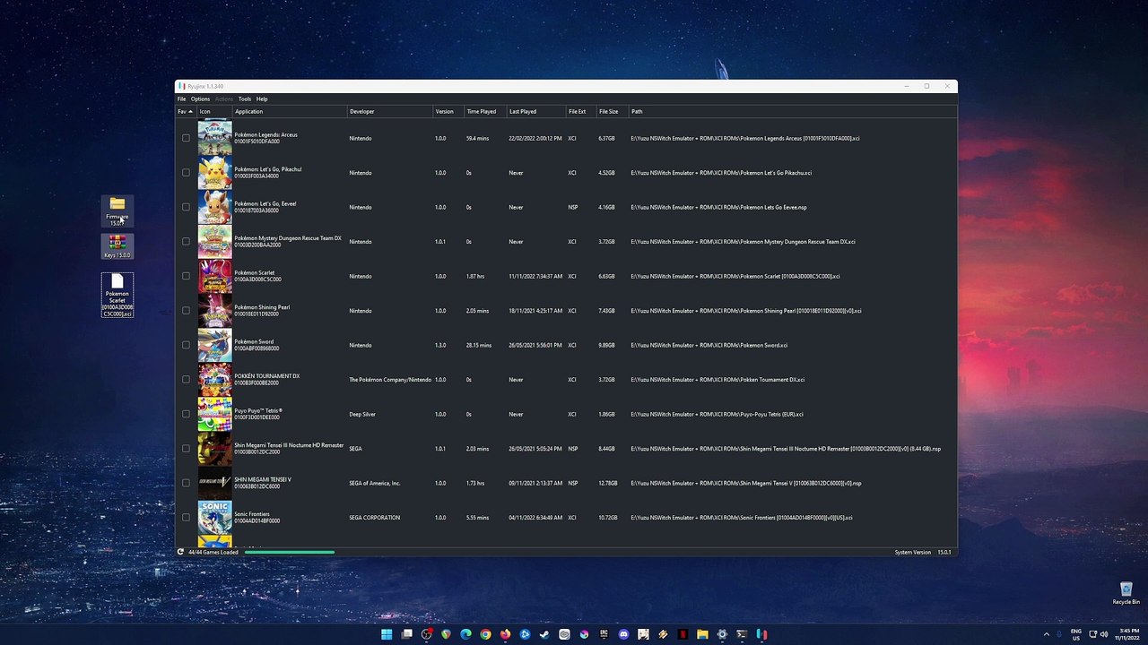Toggle the Pokémon Sword favorite checkbox

[x=186, y=345]
